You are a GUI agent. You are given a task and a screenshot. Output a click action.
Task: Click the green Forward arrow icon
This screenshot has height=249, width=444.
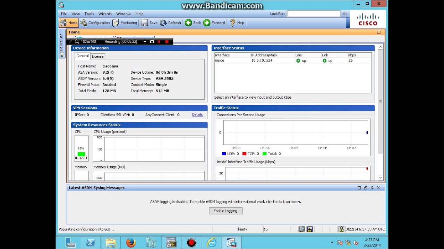coord(207,23)
